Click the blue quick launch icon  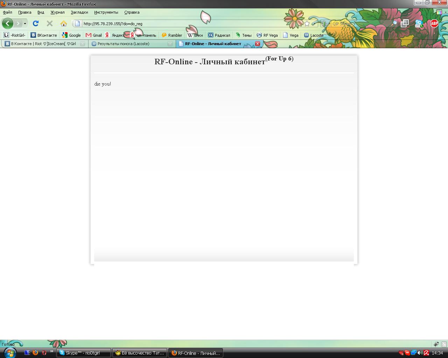tap(27, 353)
